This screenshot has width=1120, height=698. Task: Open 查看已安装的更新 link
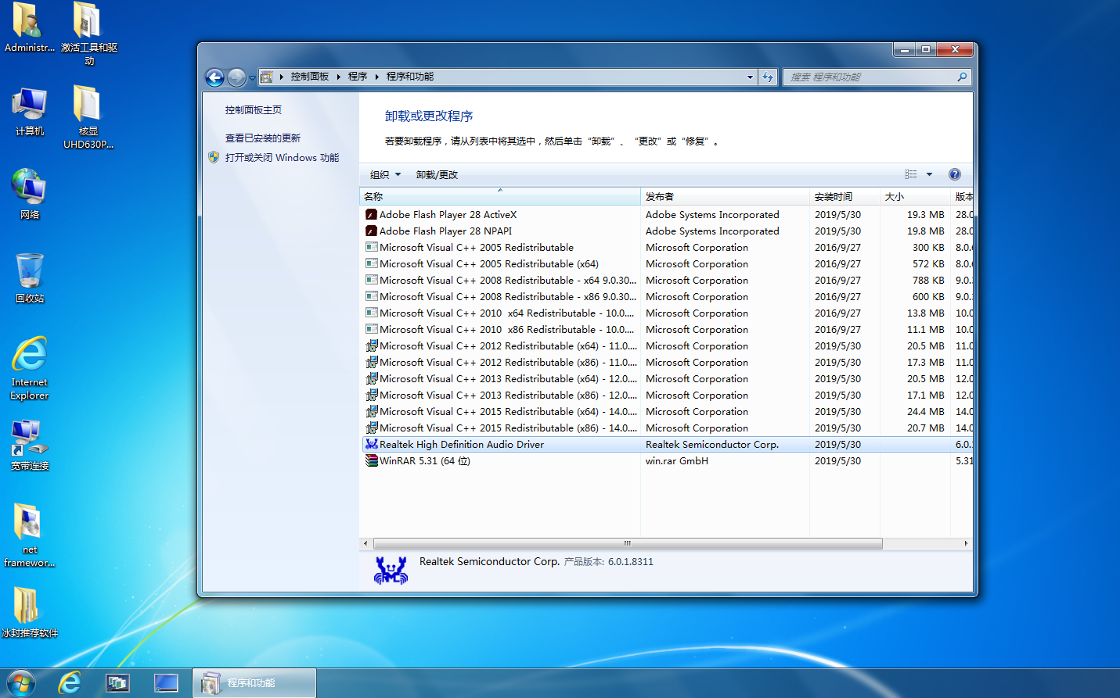[263, 138]
